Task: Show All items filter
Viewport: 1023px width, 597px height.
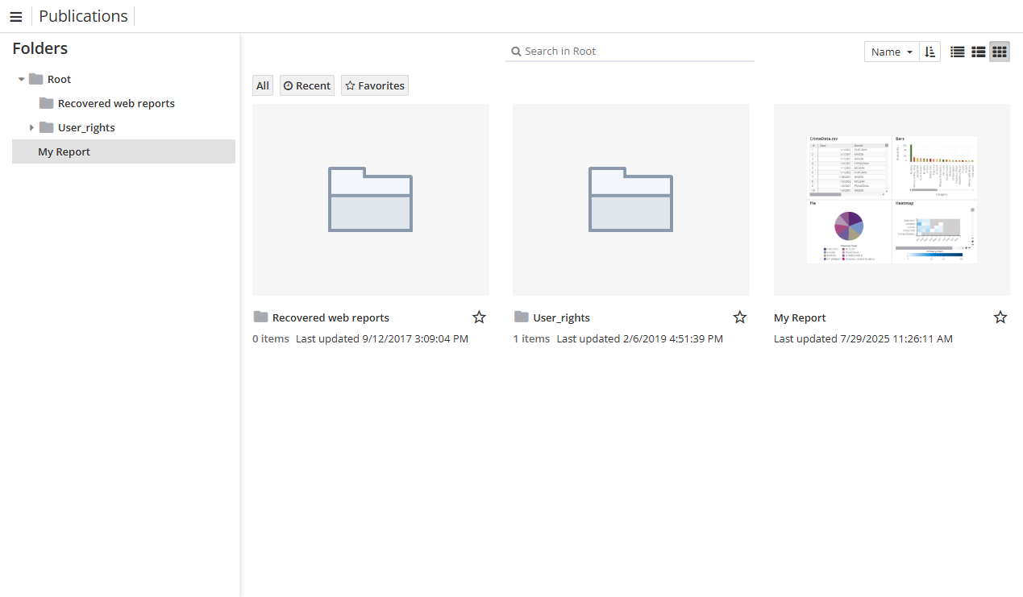Action: (x=263, y=85)
